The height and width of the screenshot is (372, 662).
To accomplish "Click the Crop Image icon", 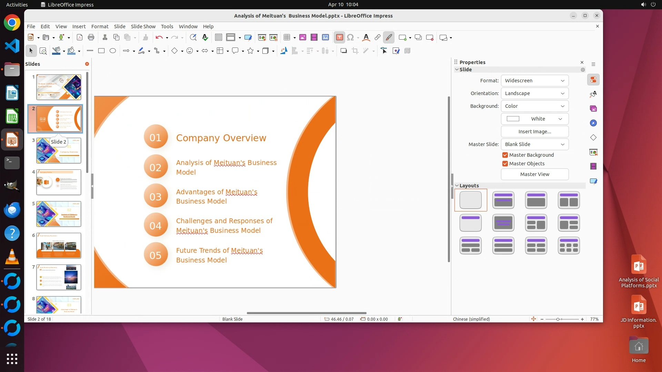I will [x=355, y=51].
